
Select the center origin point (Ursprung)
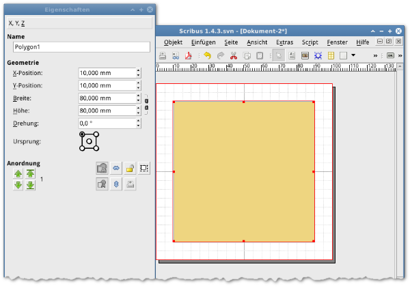click(89, 141)
